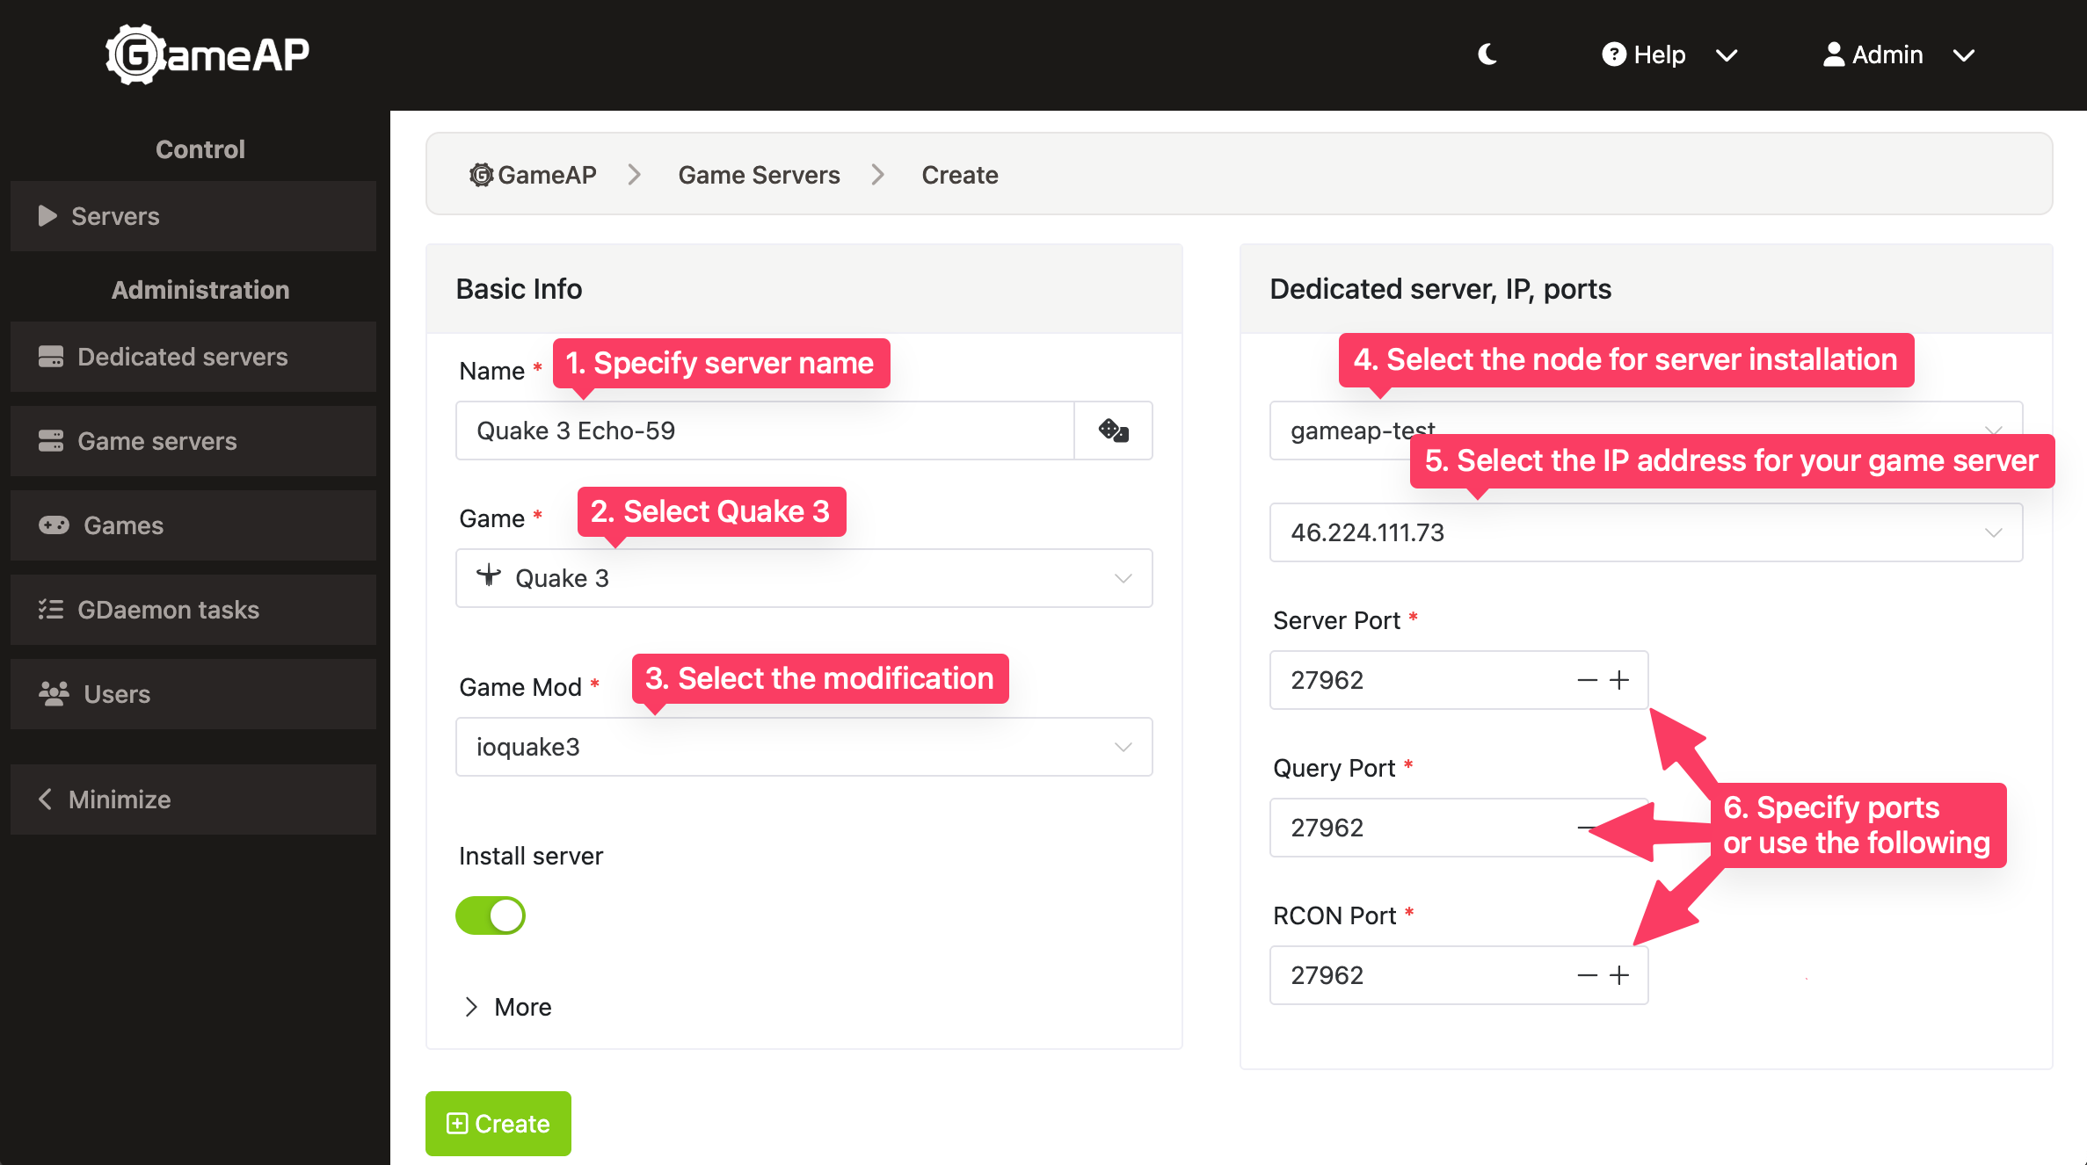Click the green Create button

click(x=498, y=1124)
